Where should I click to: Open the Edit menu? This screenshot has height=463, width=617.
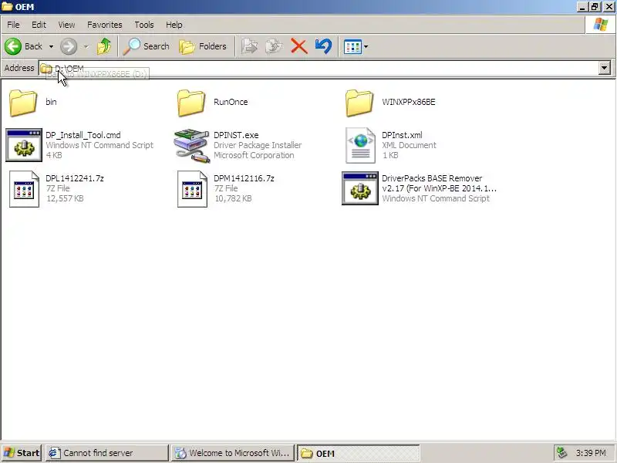(x=39, y=25)
